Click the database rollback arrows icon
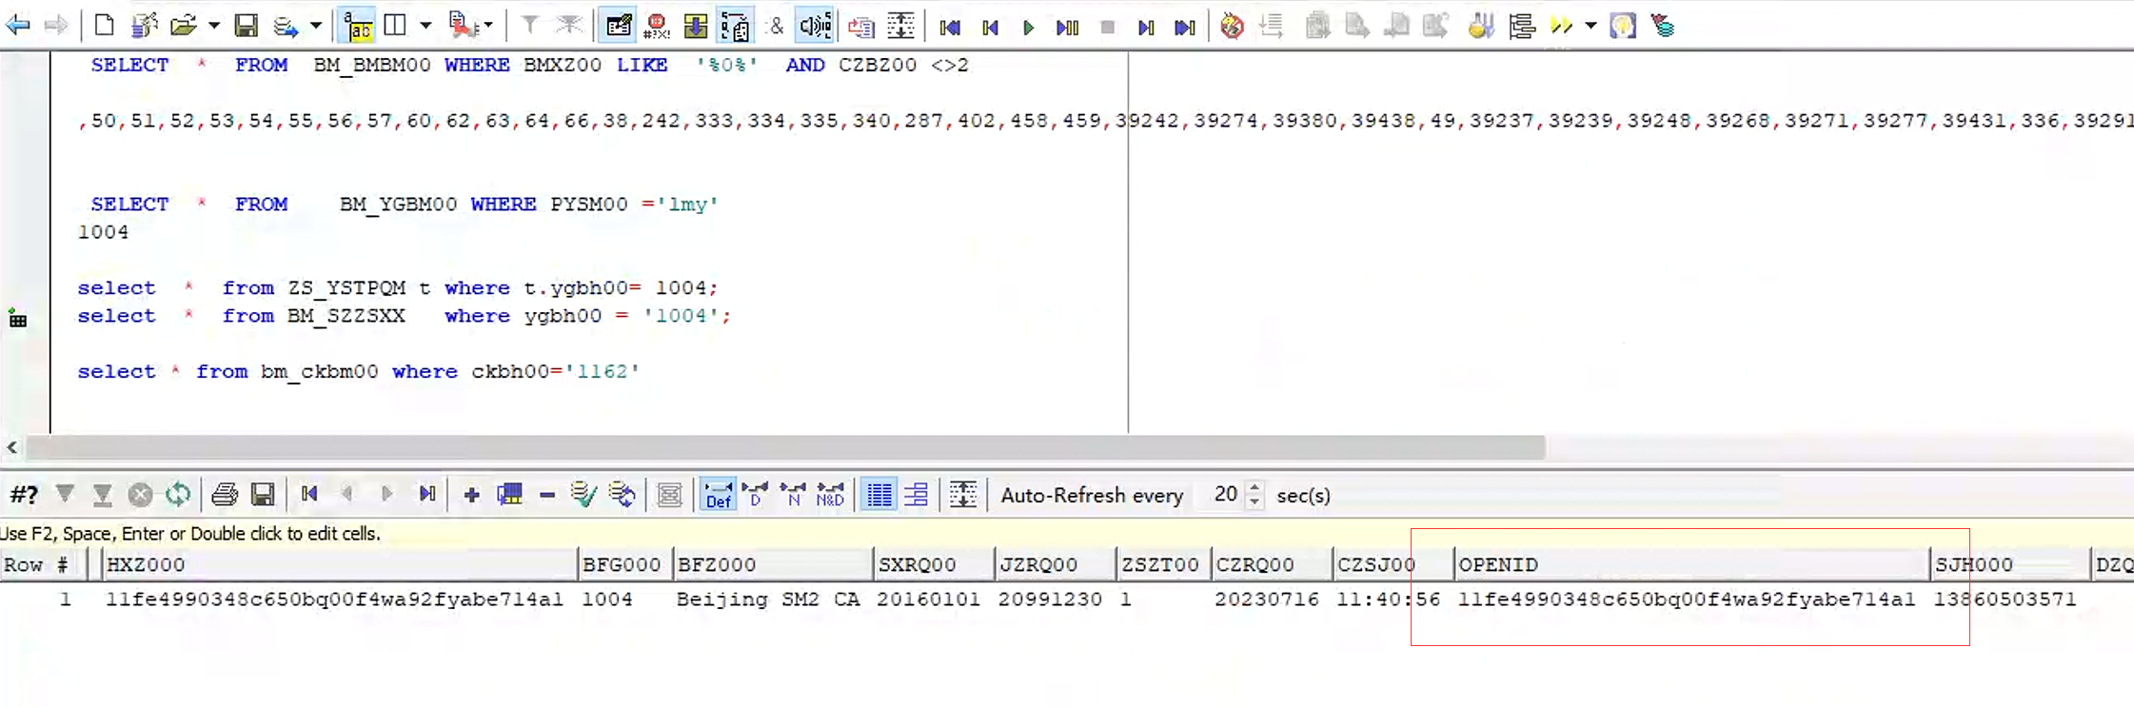Viewport: 2134px width, 707px height. coord(622,495)
